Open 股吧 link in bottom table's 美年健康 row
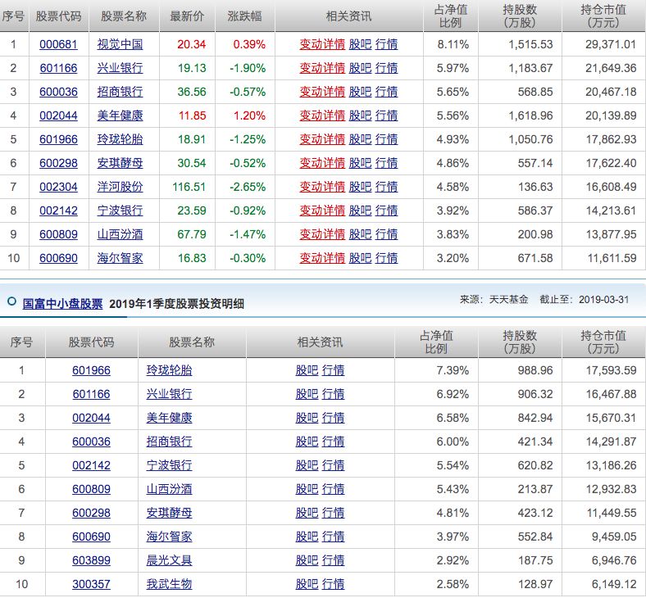This screenshot has height=598, width=646. point(307,418)
